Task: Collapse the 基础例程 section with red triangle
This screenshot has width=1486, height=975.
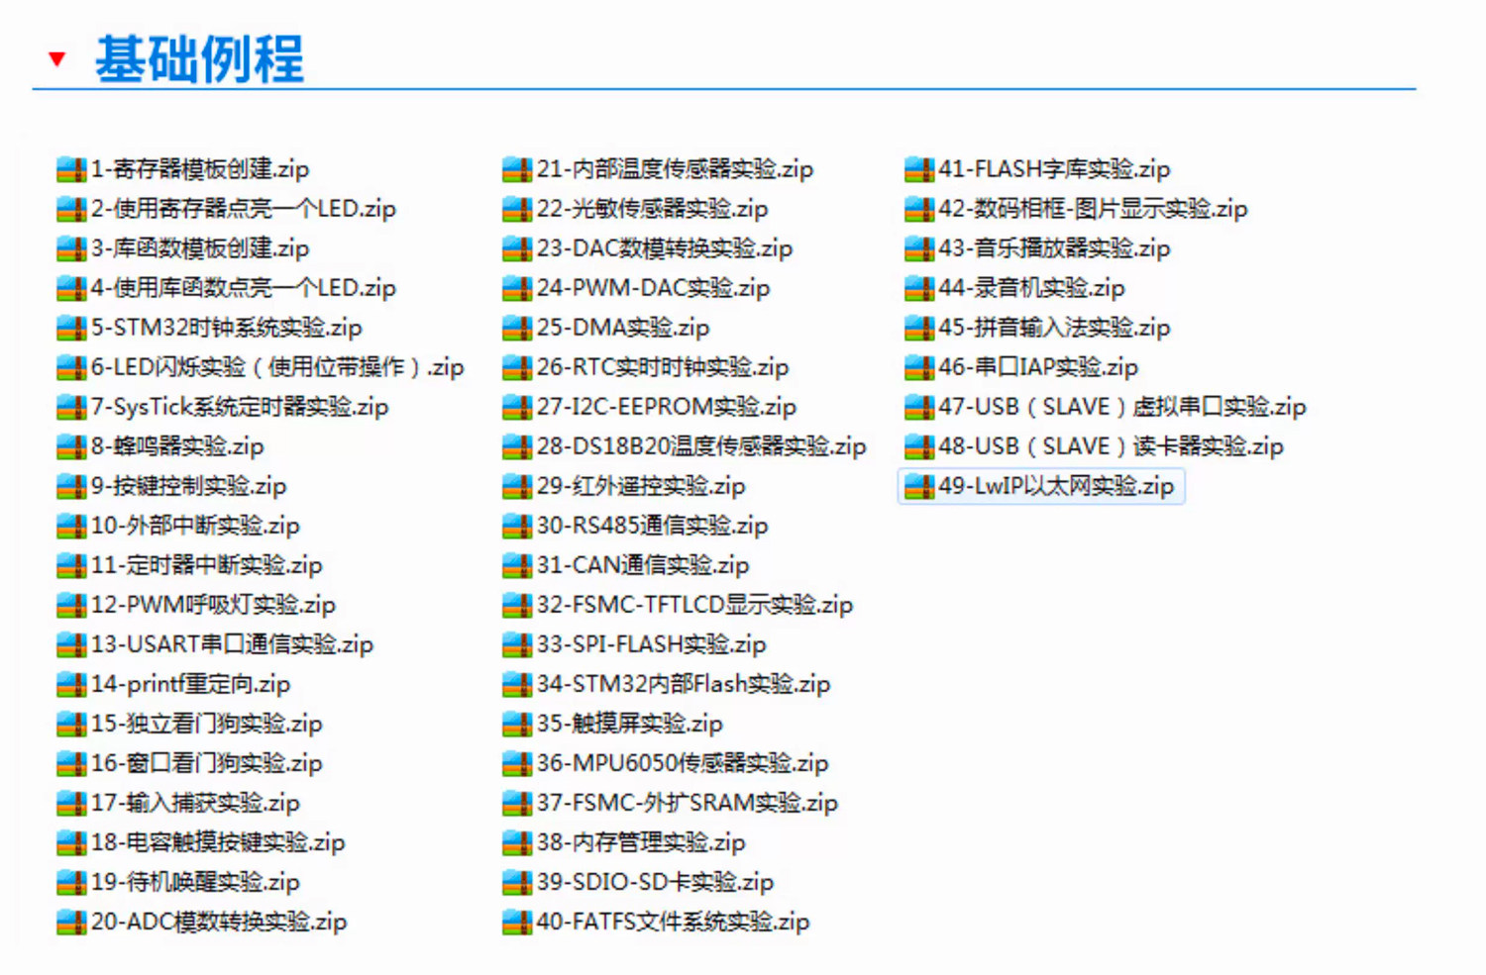Action: point(57,59)
